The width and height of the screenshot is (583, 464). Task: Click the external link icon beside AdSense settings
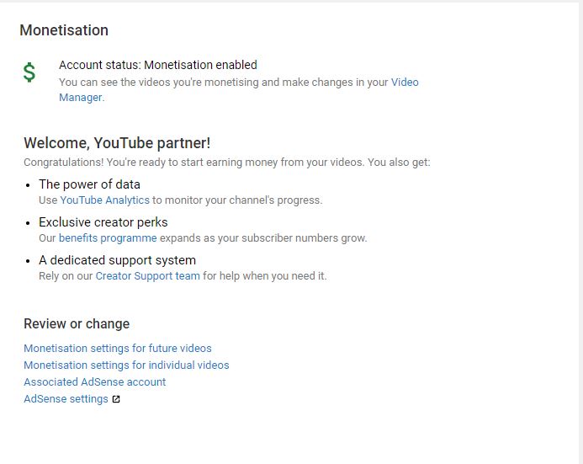click(116, 399)
